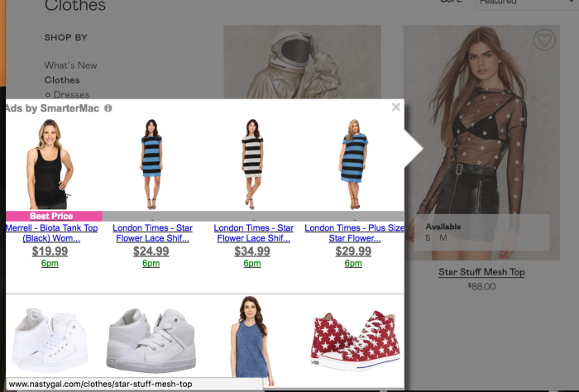Viewport: 579px width, 392px height.
Task: Click the $24.99 blue striped dress image
Action: point(151,165)
